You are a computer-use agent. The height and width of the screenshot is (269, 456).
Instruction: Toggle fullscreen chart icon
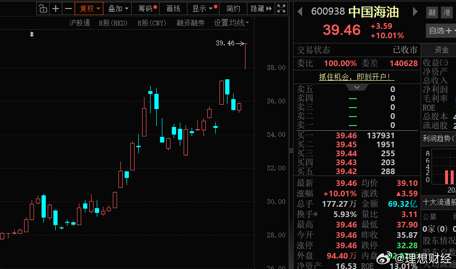[x=281, y=8]
